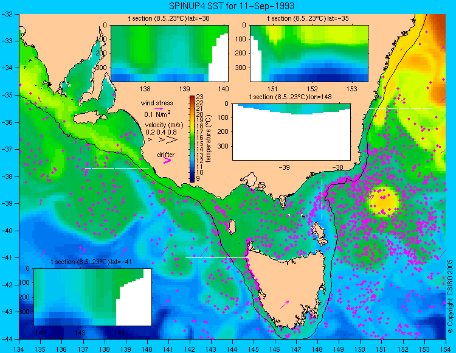Click the "9" label on the color bar
The height and width of the screenshot is (353, 456).
(198, 178)
